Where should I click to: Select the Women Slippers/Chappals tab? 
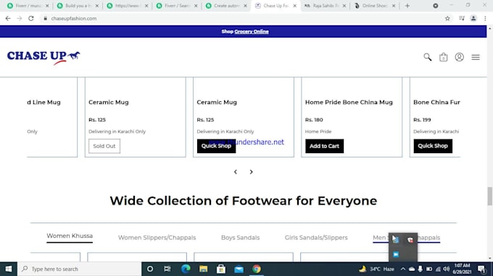(157, 238)
